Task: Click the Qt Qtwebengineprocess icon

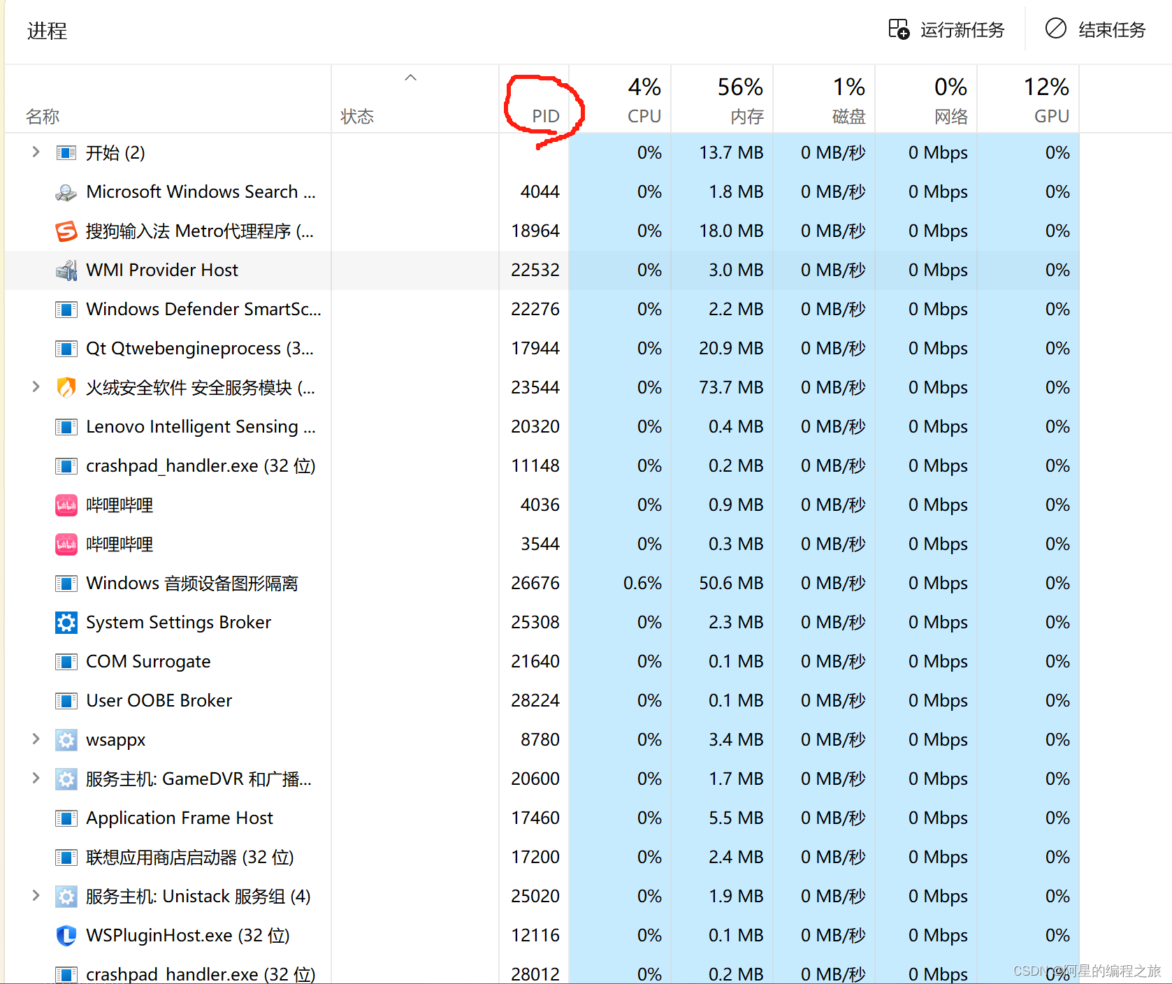Action: [66, 349]
